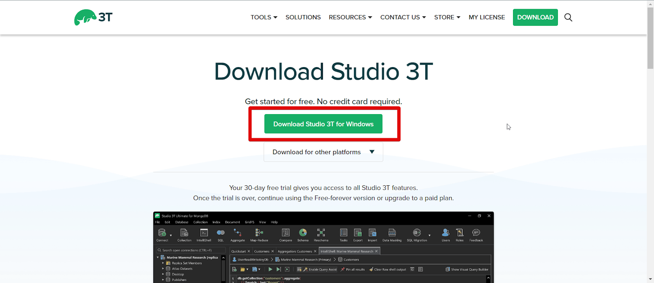Screen dimensions: 654x283
Task: Click the Export toolbar icon
Action: click(x=358, y=233)
